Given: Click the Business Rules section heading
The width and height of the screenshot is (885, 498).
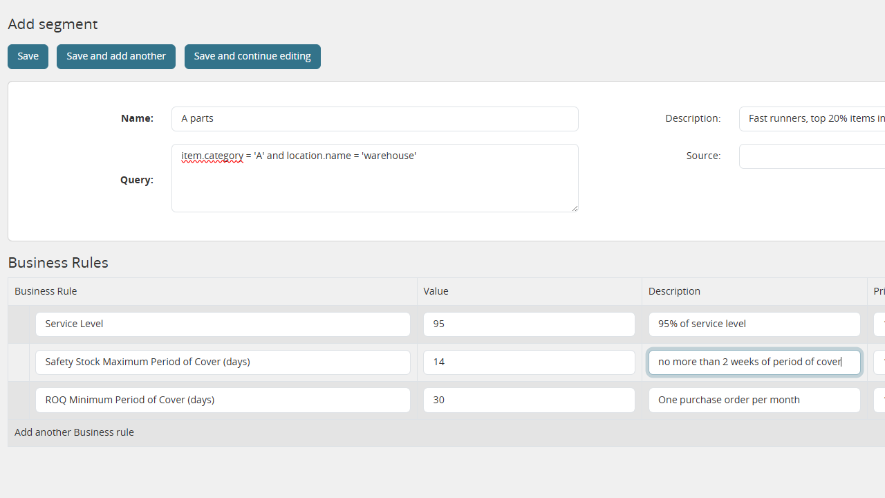Looking at the screenshot, I should pos(58,263).
